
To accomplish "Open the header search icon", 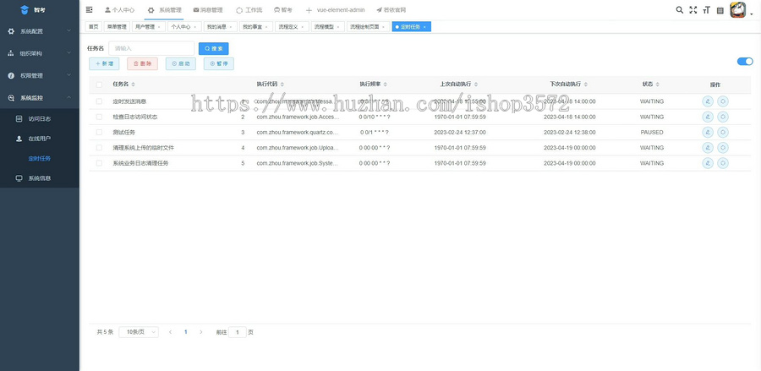I will click(680, 9).
